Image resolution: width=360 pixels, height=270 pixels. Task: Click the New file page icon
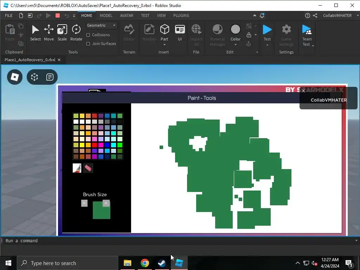click(x=21, y=15)
